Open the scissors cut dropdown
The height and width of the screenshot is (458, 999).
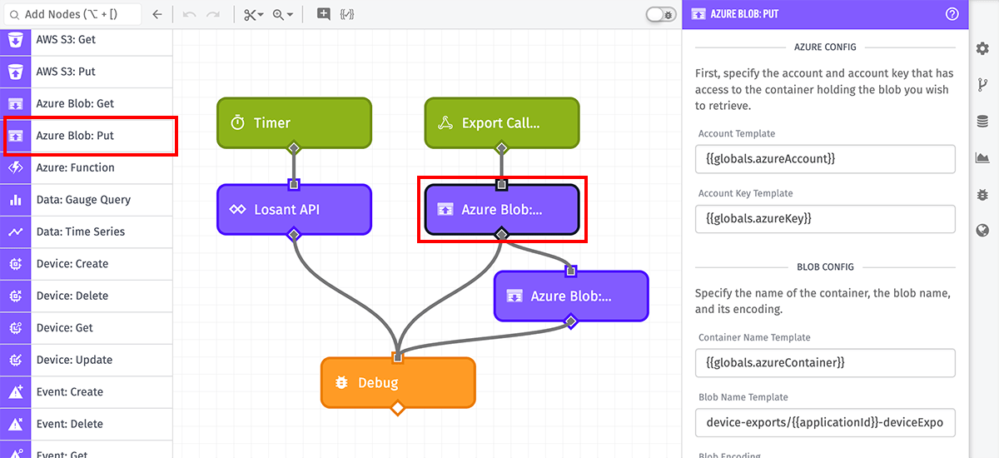[x=253, y=14]
